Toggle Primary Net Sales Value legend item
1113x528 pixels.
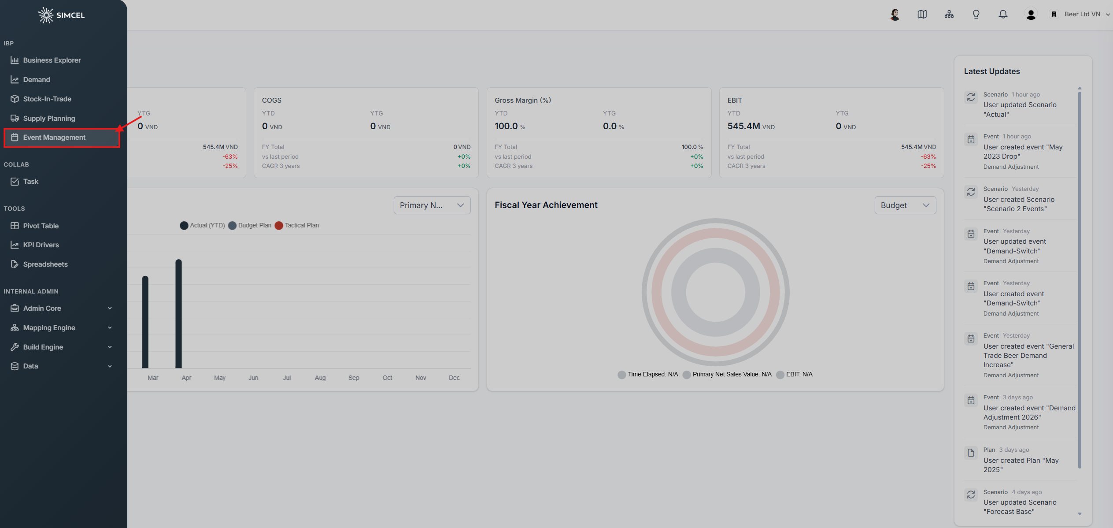[727, 374]
